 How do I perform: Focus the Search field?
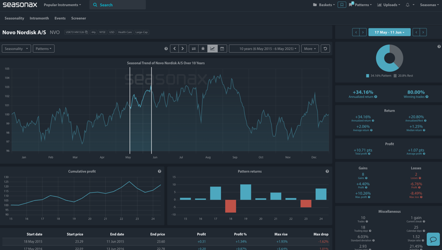[x=117, y=5]
